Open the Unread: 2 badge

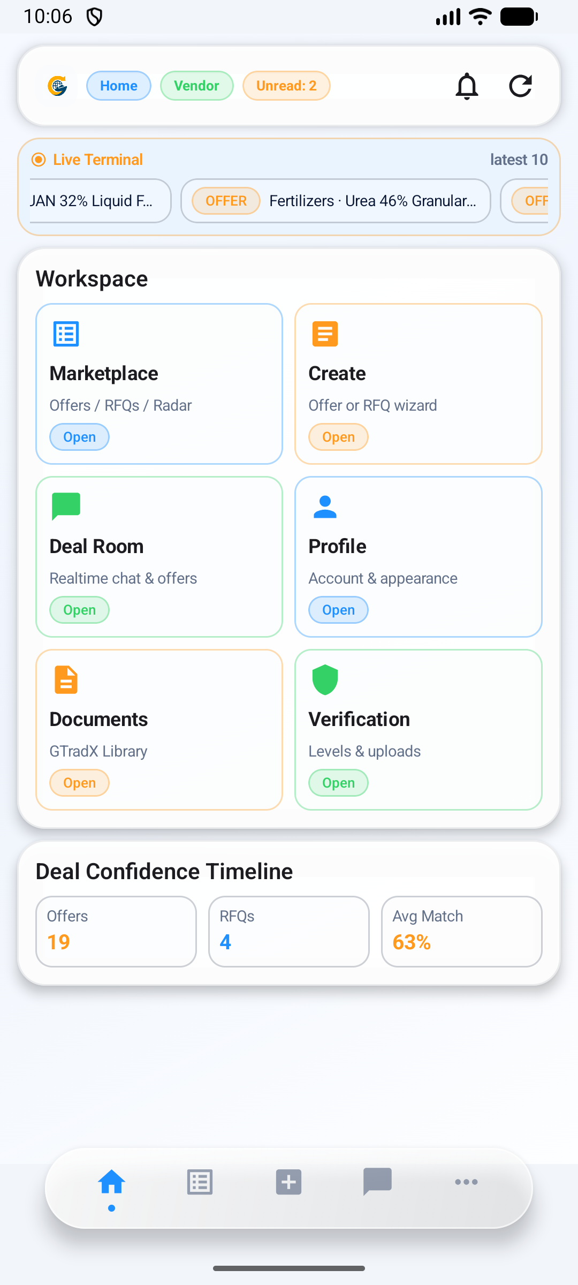286,86
